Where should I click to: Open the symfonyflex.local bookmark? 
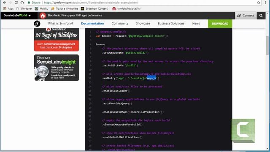pyautogui.click(x=127, y=8)
